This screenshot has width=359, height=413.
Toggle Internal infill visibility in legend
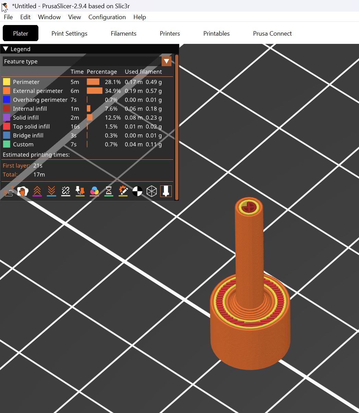coord(87,109)
